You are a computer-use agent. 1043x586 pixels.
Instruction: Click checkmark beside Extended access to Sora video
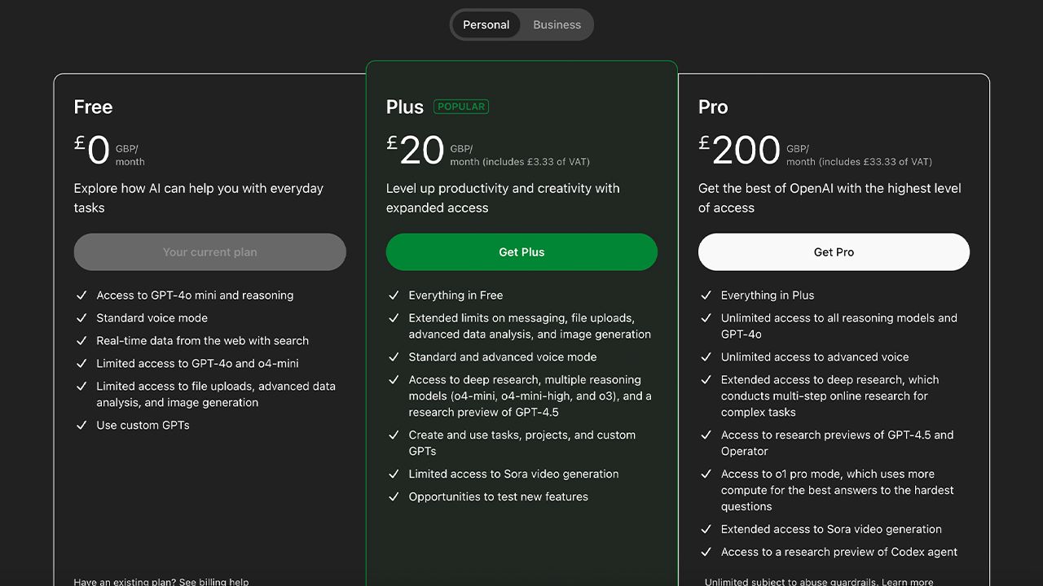pos(706,530)
